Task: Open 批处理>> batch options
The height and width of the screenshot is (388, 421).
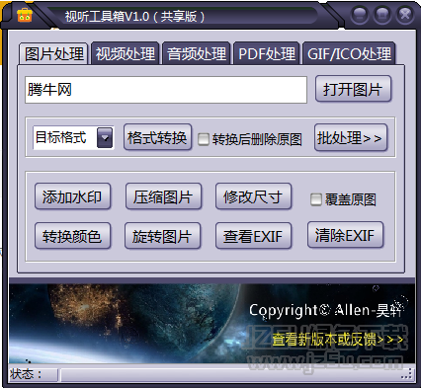Action: click(x=351, y=137)
